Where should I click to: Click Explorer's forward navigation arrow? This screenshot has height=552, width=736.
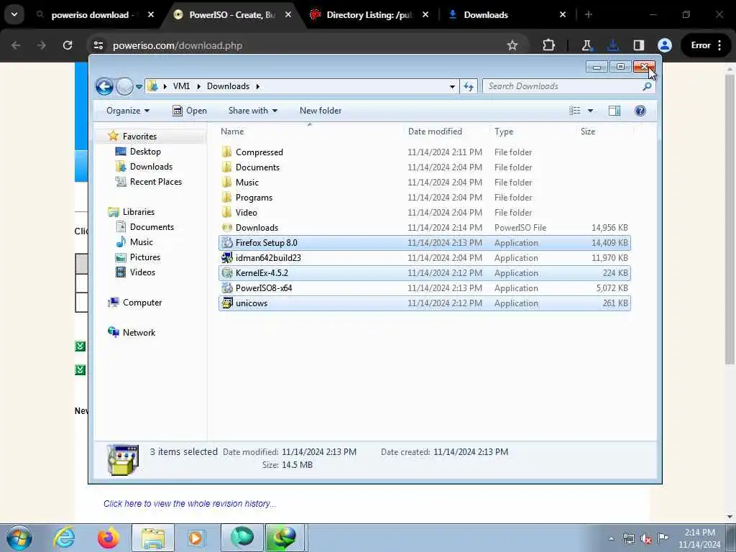click(124, 86)
